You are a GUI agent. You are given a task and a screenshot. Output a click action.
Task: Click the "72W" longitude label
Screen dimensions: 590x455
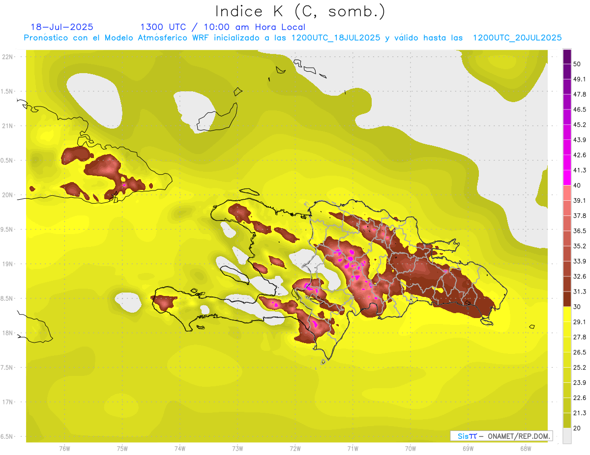pos(295,449)
